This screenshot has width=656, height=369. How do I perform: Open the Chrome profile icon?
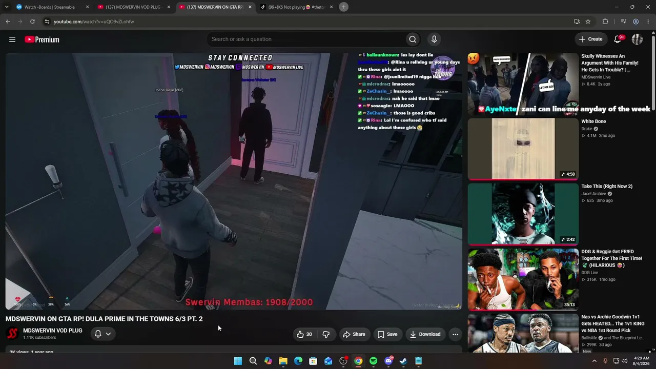[x=635, y=22]
